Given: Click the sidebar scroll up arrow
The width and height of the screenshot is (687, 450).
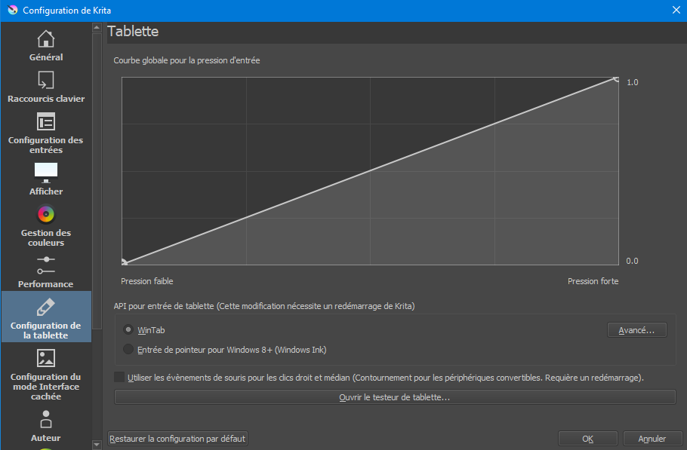Looking at the screenshot, I should (97, 28).
